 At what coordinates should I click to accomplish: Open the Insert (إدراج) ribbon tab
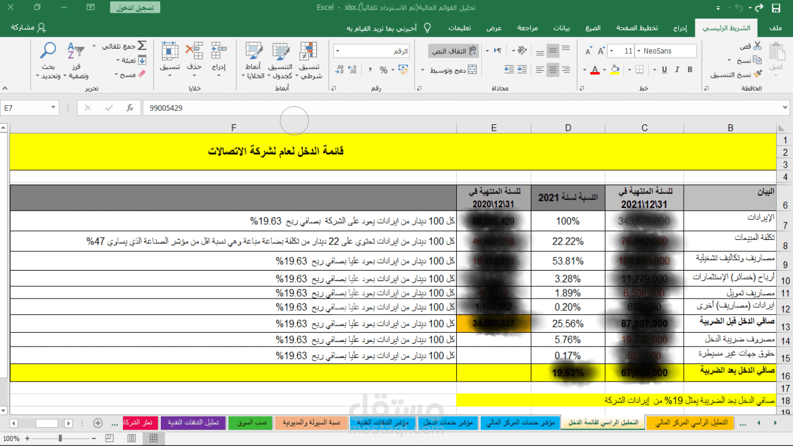(x=680, y=28)
